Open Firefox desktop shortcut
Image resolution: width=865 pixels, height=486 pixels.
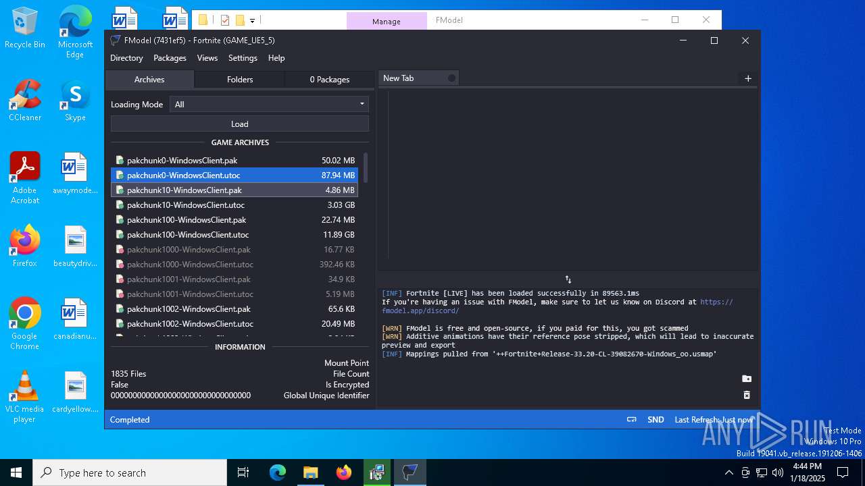pyautogui.click(x=25, y=246)
